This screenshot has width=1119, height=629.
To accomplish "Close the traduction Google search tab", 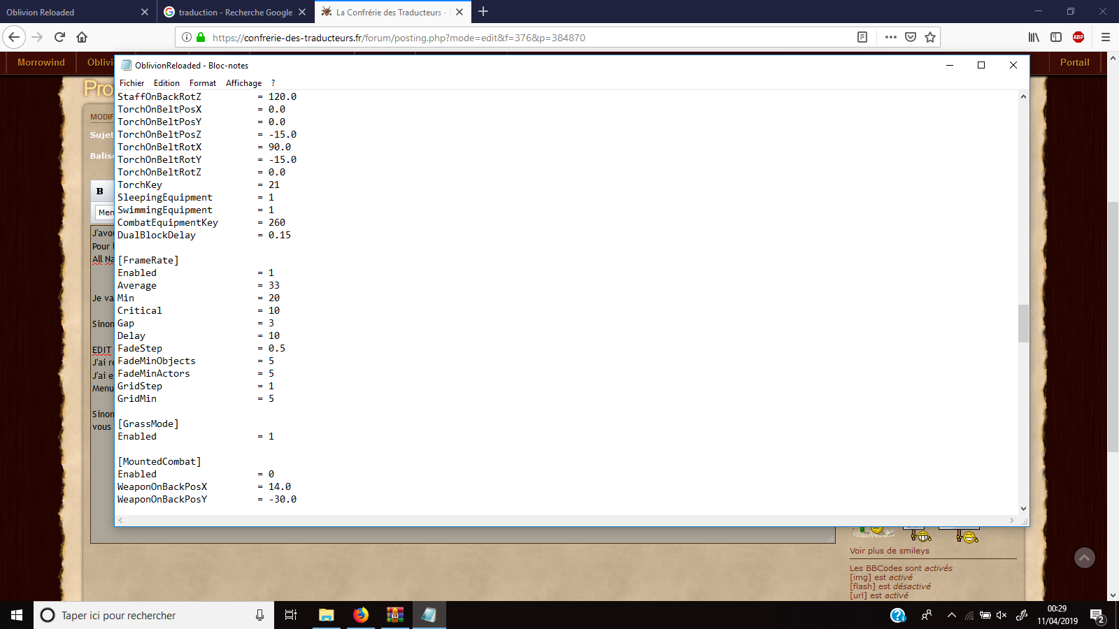I will coord(302,12).
